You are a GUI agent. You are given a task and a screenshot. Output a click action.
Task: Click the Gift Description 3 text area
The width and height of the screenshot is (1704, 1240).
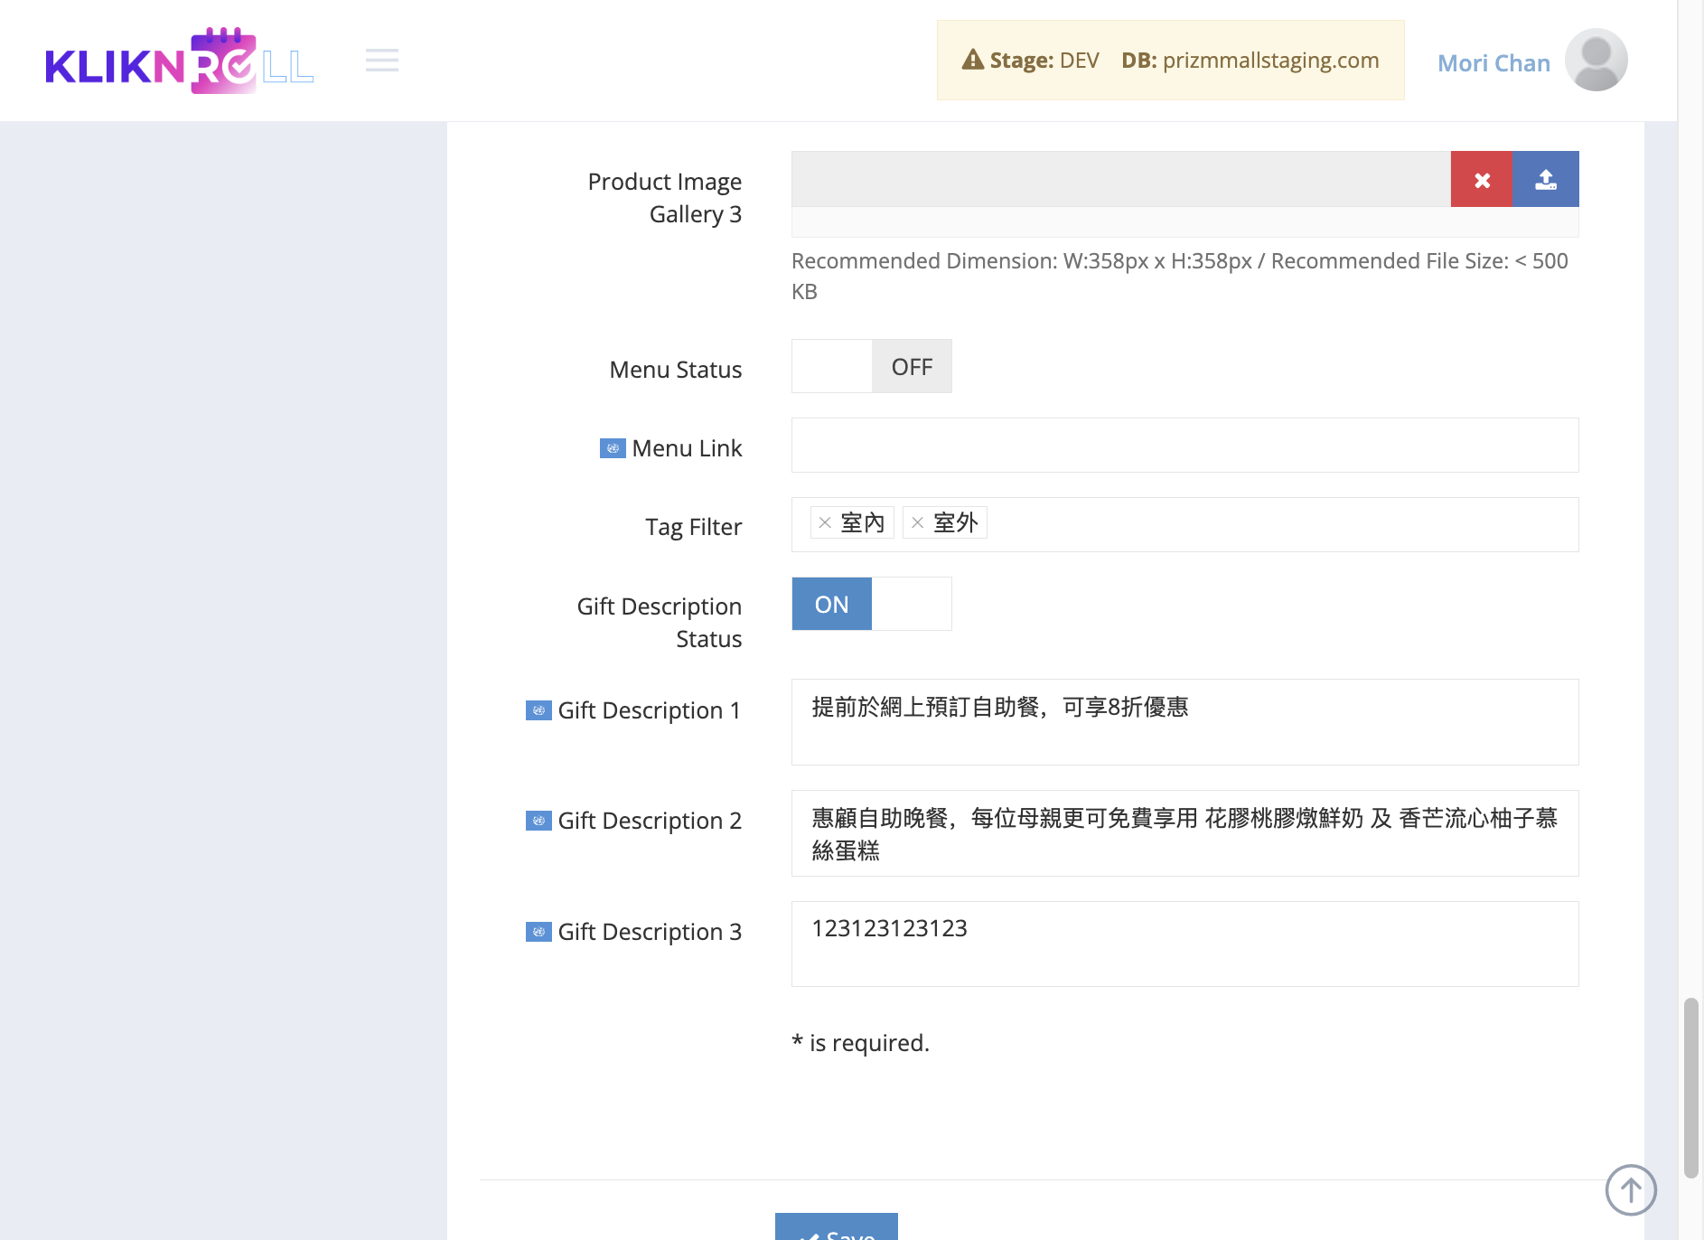pyautogui.click(x=1184, y=944)
